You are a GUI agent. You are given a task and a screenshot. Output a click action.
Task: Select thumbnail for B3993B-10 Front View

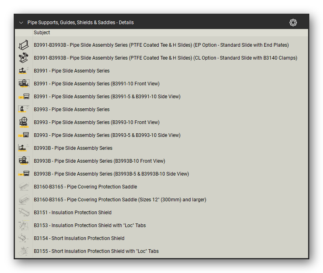24,161
